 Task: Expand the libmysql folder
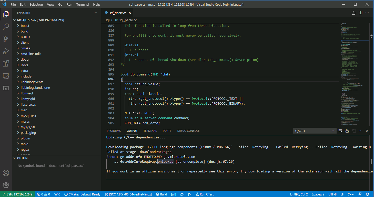(x=27, y=93)
